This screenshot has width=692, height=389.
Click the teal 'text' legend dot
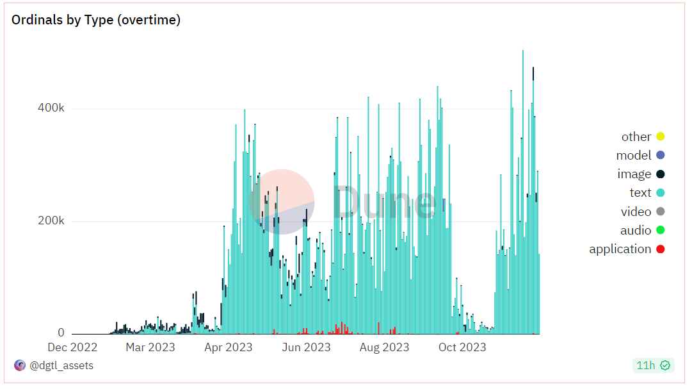[660, 193]
